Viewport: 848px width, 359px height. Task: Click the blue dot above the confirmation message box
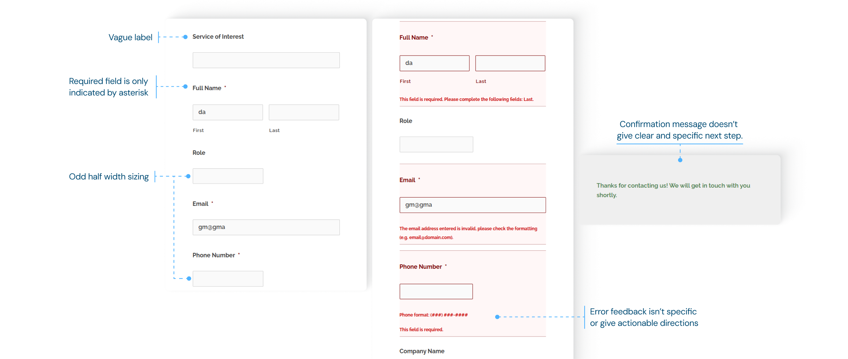pos(680,159)
